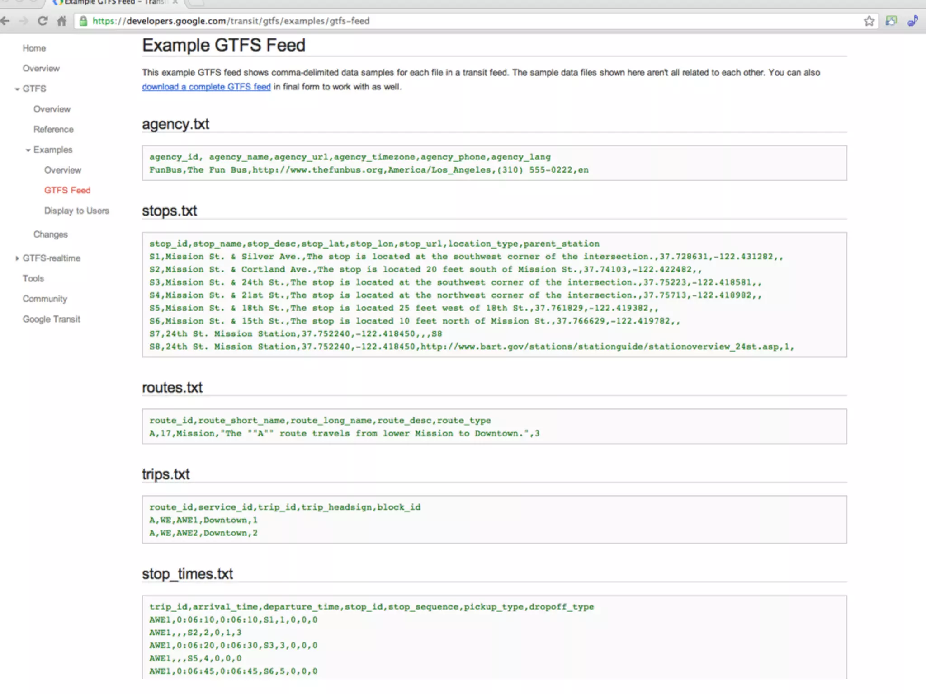Image resolution: width=926 pixels, height=694 pixels.
Task: Close the Example GTFS Feed browser tab
Action: tap(175, 2)
